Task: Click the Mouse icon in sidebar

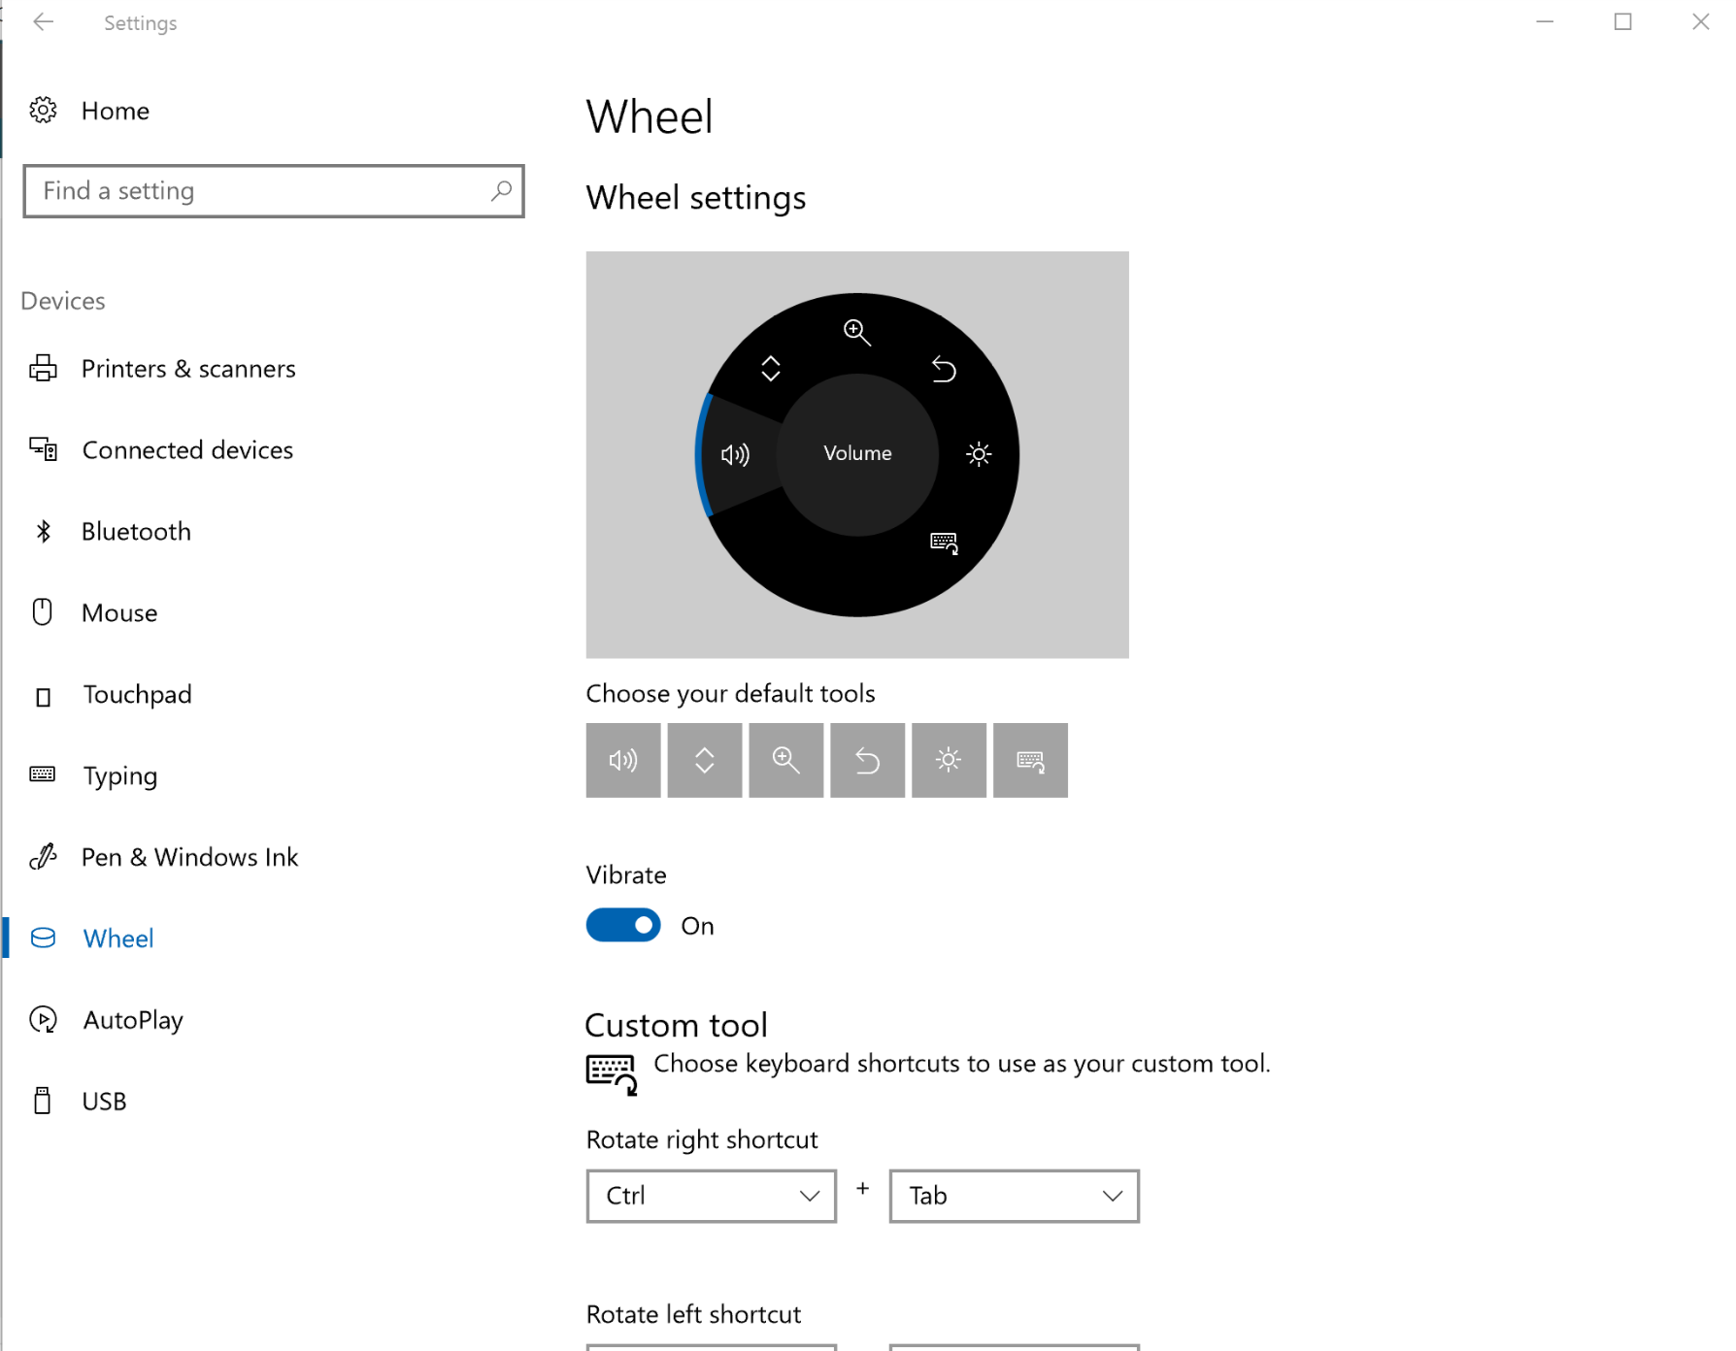Action: (43, 612)
